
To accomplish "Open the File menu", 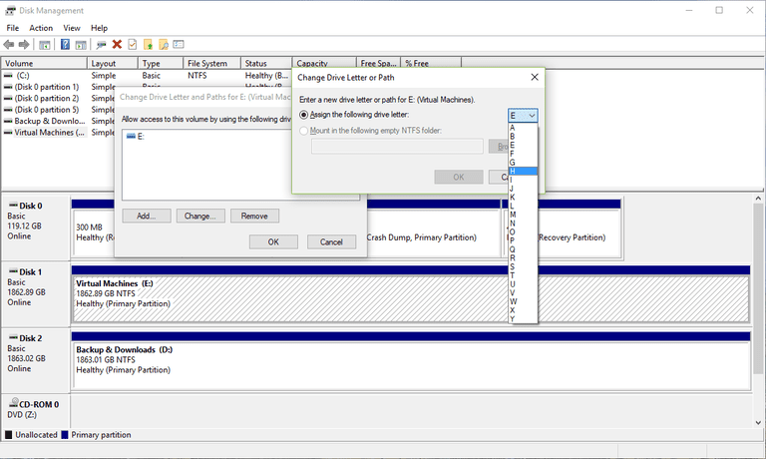I will [x=13, y=28].
